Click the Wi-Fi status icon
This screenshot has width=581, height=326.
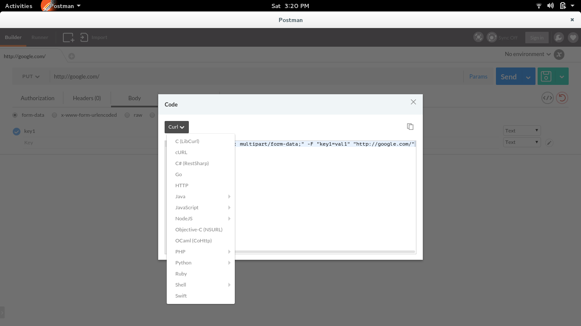click(539, 6)
